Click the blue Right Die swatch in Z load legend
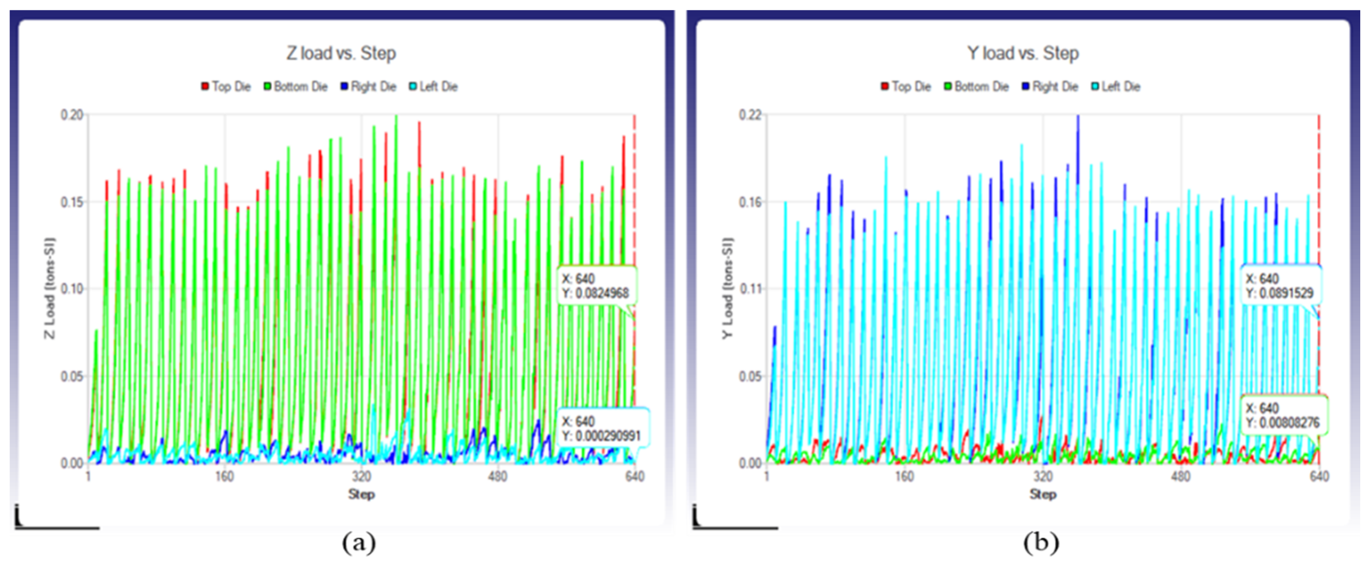This screenshot has height=562, width=1371. 345,86
